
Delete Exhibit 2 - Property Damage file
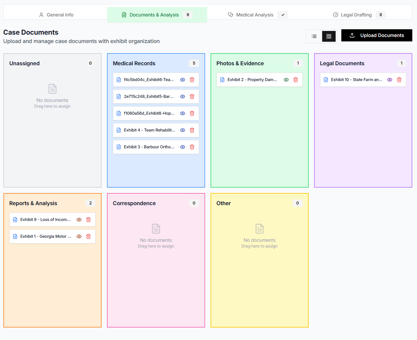[296, 80]
